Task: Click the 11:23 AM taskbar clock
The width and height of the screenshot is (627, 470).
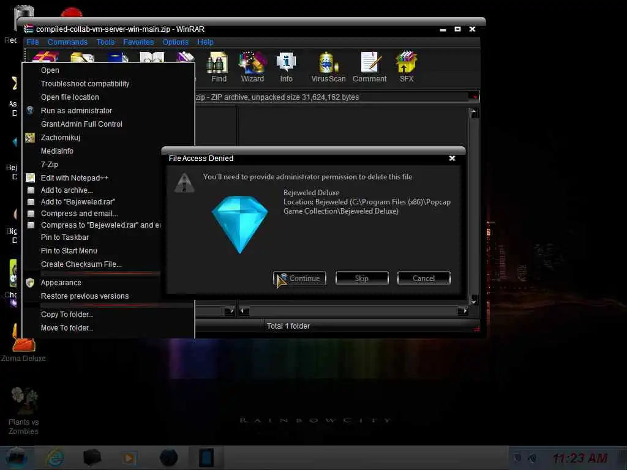Action: [x=580, y=458]
